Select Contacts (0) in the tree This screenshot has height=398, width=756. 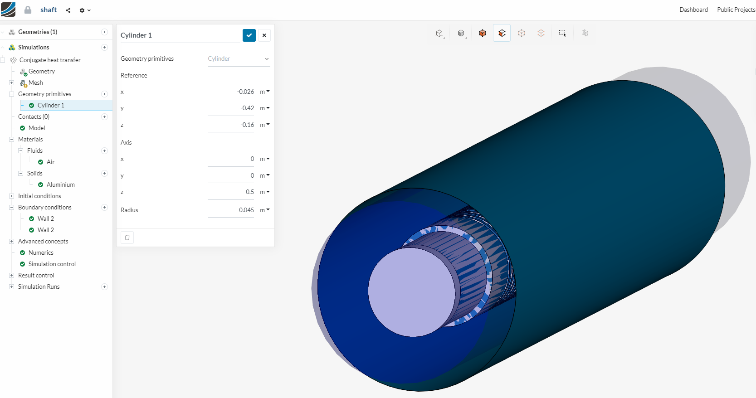point(34,116)
